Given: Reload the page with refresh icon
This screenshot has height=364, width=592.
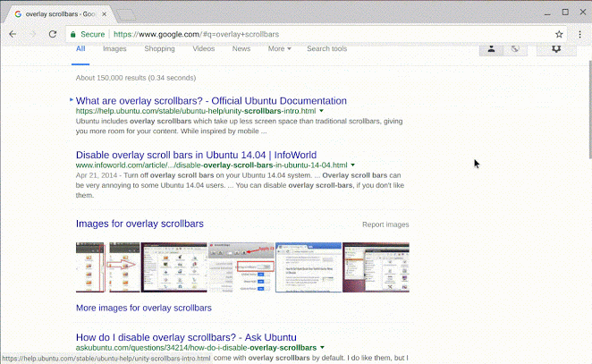Looking at the screenshot, I should tap(52, 34).
